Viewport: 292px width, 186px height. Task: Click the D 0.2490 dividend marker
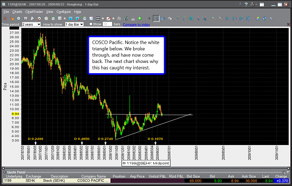[36, 139]
